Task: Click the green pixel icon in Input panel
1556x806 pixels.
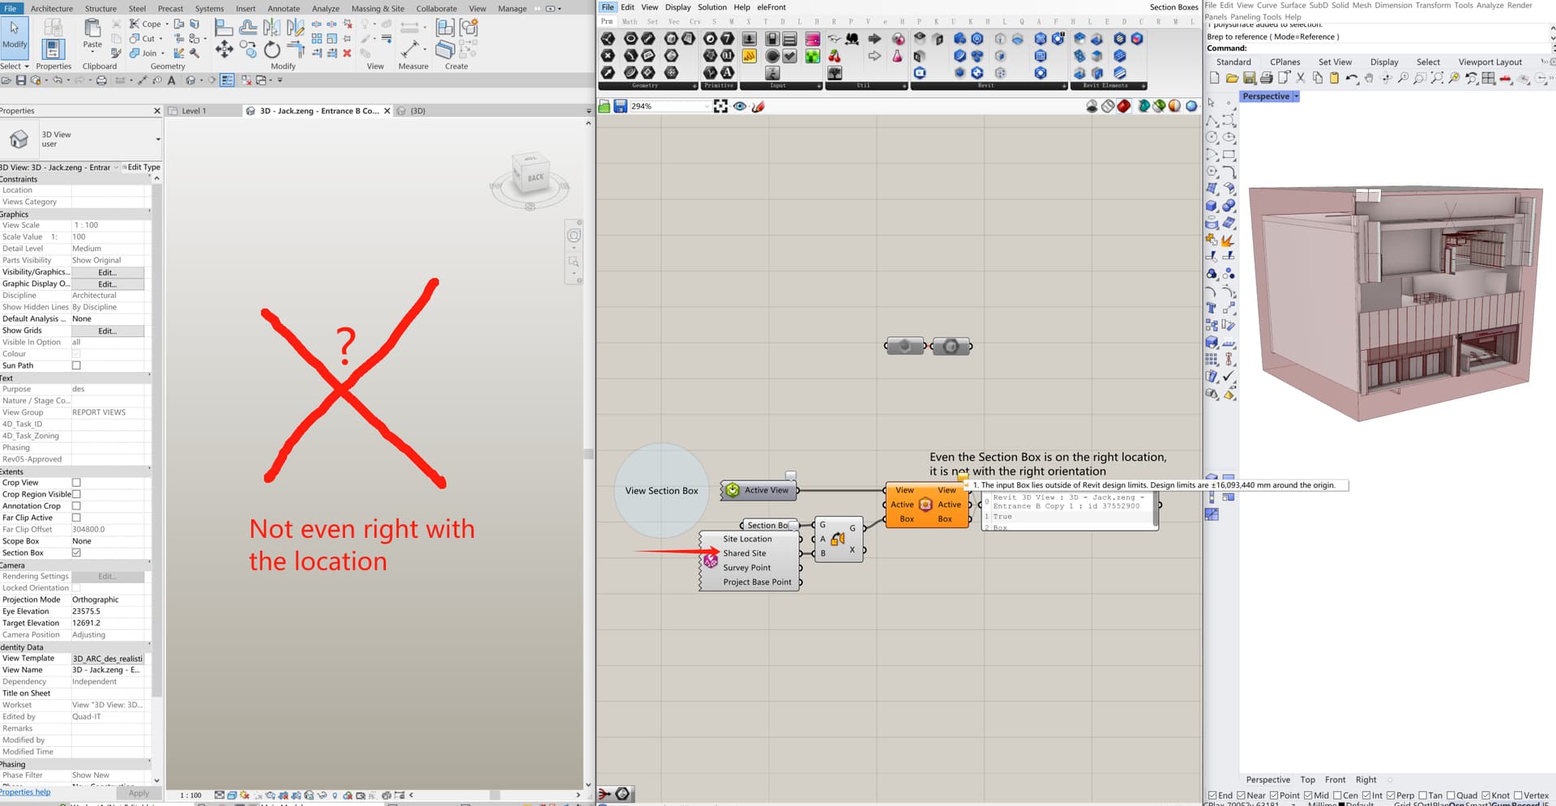Action: pyautogui.click(x=812, y=56)
